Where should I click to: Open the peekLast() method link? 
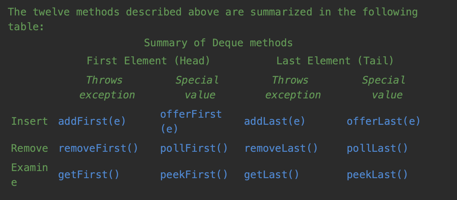[377, 175]
